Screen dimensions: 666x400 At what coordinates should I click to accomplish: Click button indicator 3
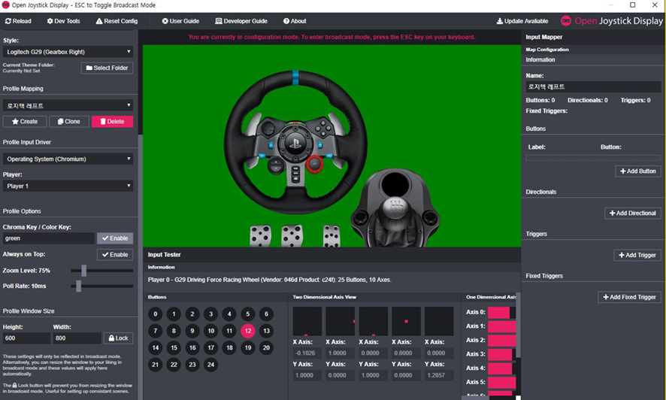211,314
